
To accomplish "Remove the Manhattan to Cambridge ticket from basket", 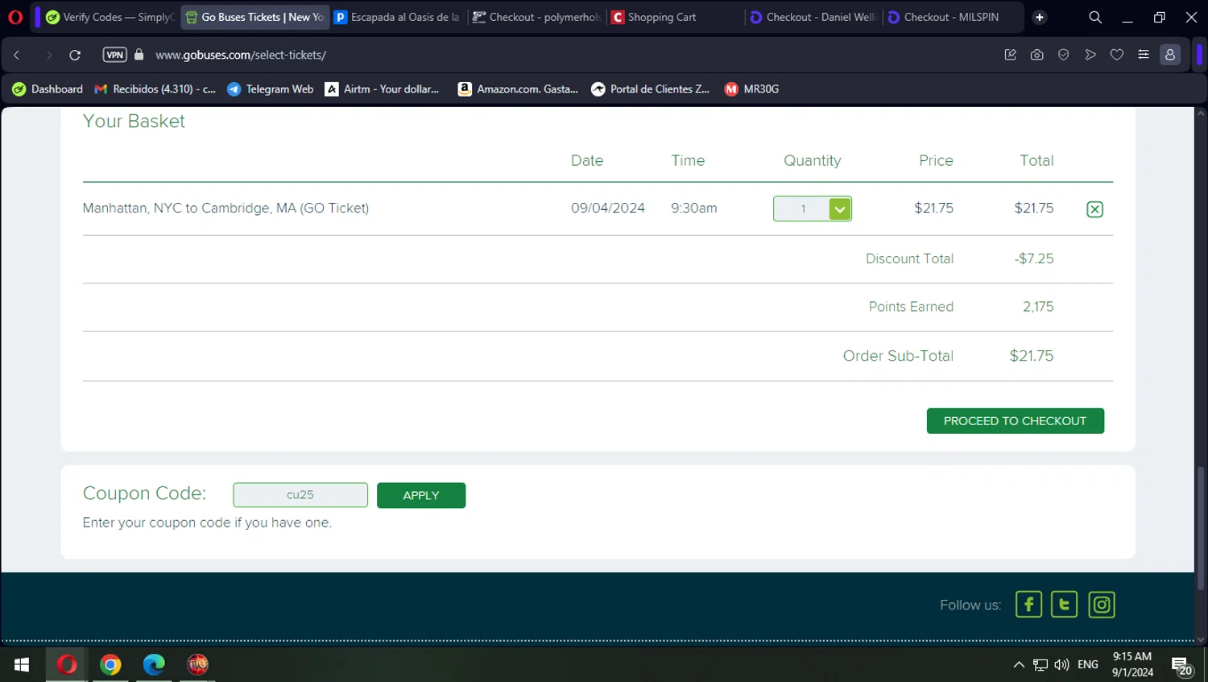I will 1094,209.
